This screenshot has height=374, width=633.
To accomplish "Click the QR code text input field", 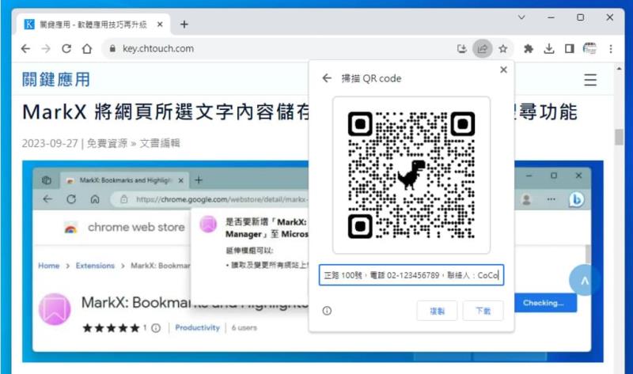I will (411, 275).
